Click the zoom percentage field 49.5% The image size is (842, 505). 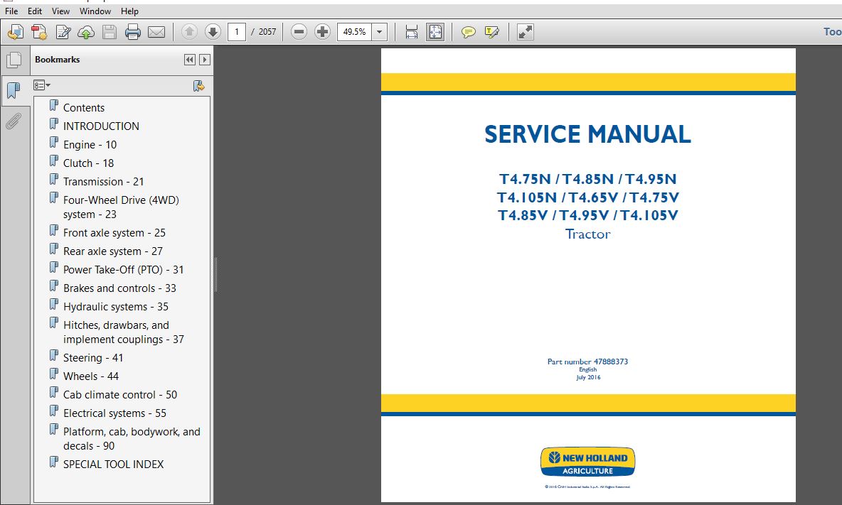coord(354,32)
